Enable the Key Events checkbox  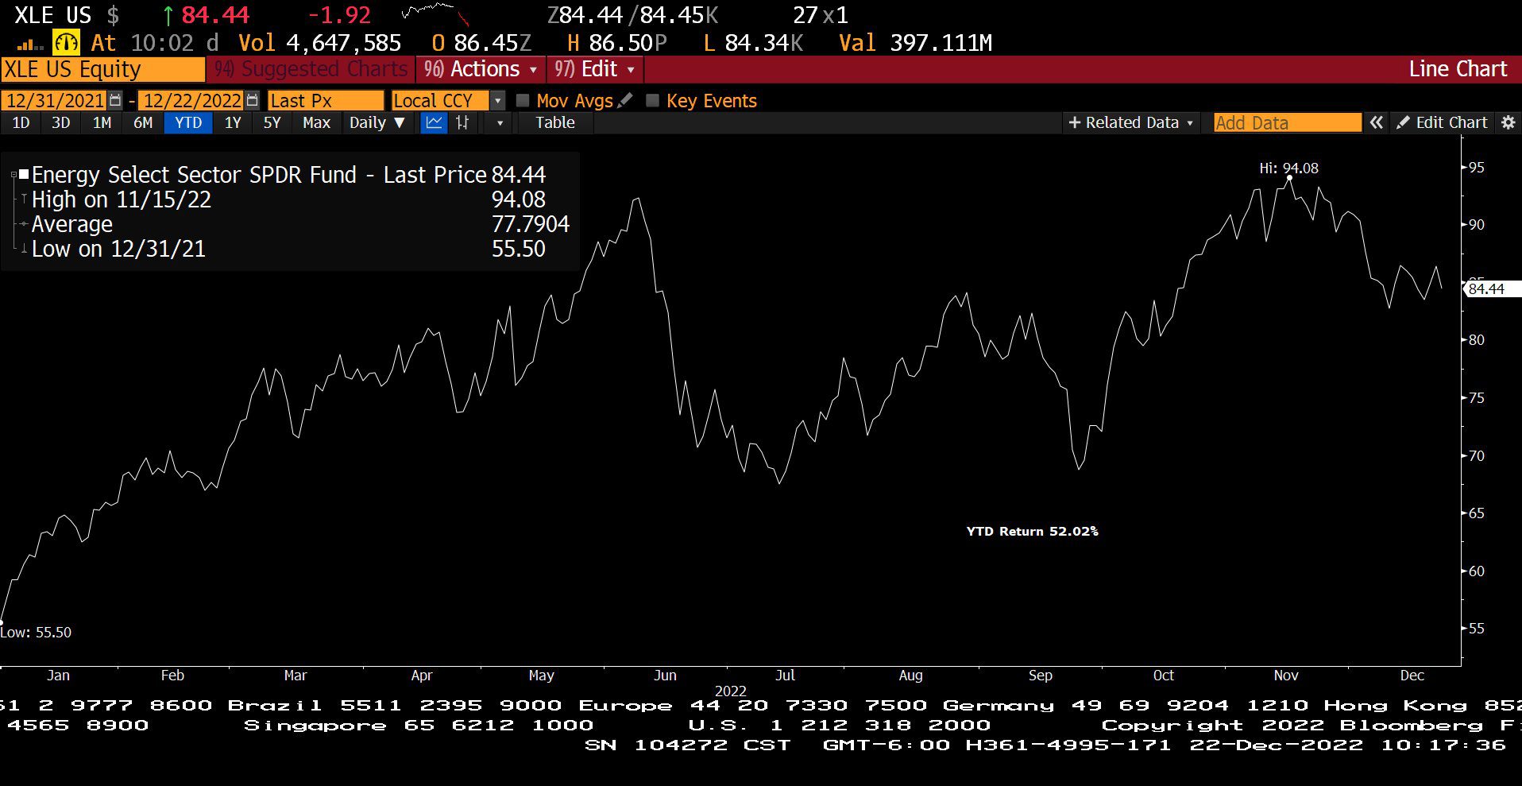click(x=653, y=100)
